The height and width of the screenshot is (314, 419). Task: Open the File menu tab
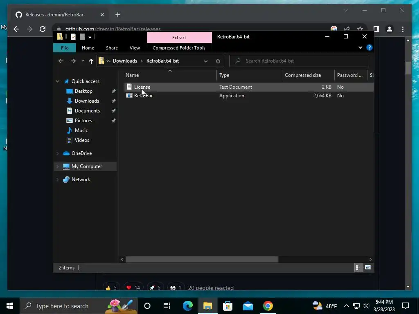pos(65,48)
